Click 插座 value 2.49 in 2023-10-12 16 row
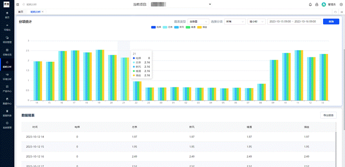Image resolution: width=345 pixels, height=167 pixels. 307,157
